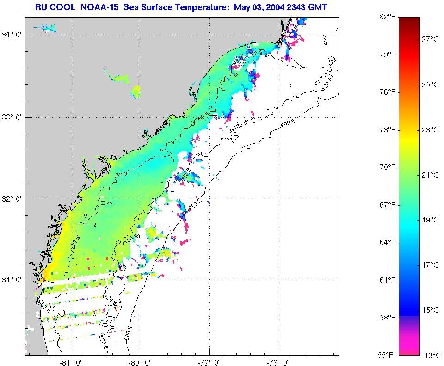The height and width of the screenshot is (366, 444).
Task: Select the 33° 0' latitude label
Action: (12, 117)
